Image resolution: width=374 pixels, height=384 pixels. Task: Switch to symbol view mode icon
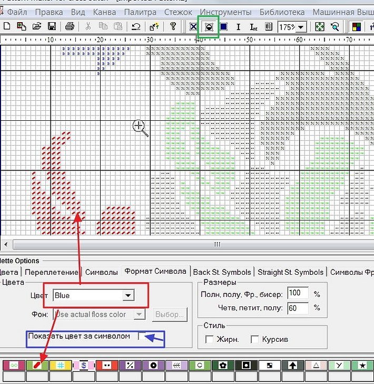(x=209, y=27)
